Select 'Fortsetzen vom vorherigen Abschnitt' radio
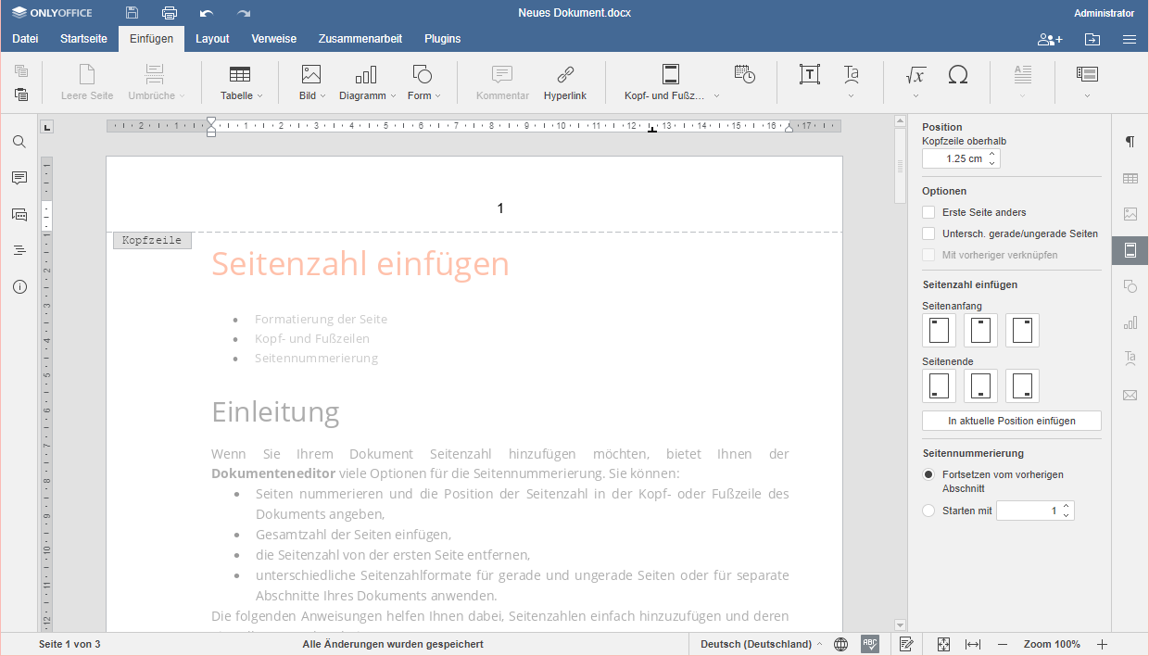This screenshot has width=1149, height=656. coord(928,474)
